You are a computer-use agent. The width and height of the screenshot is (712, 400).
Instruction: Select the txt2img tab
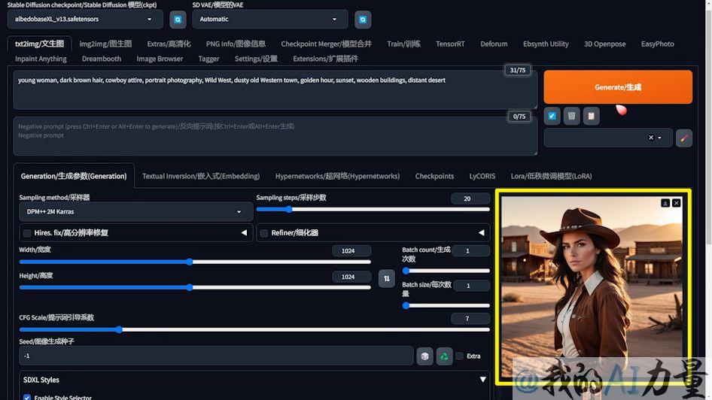click(x=39, y=44)
